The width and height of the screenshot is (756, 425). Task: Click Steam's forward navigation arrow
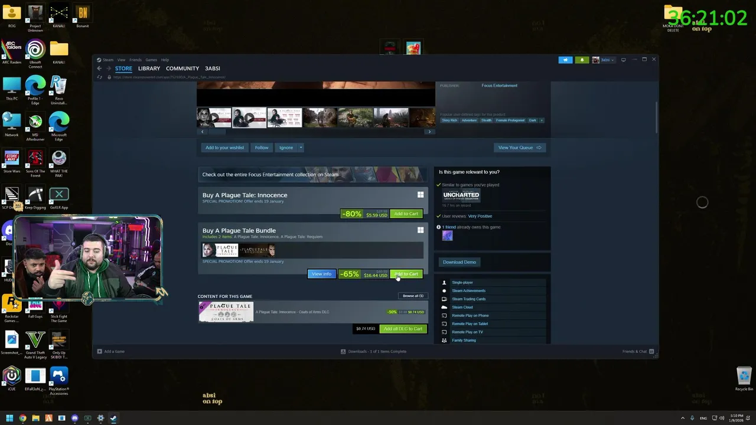point(108,68)
